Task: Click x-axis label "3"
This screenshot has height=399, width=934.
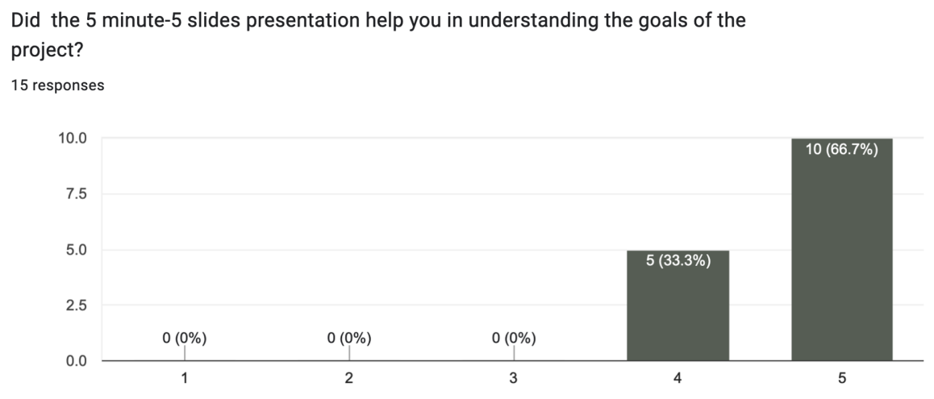Action: point(514,379)
